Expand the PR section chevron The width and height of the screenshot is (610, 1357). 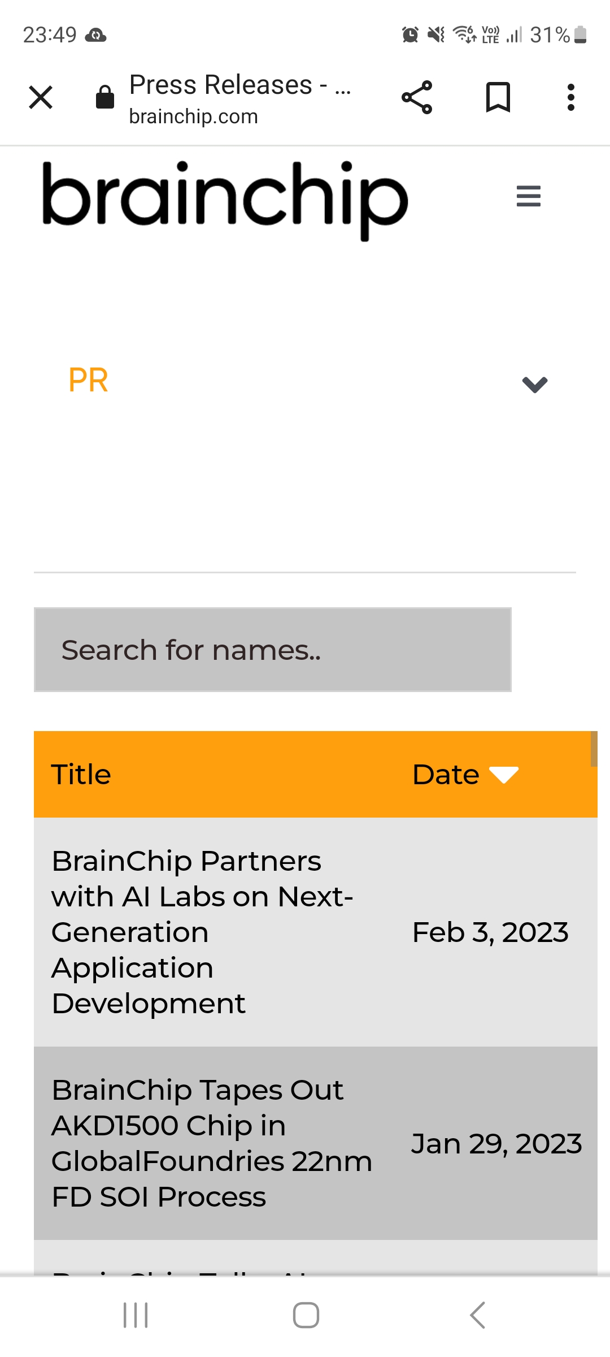pyautogui.click(x=535, y=384)
